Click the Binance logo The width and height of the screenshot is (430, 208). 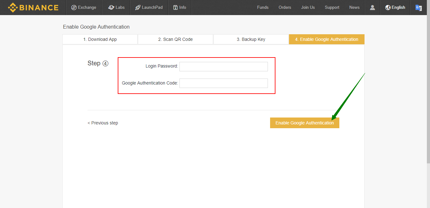coord(33,8)
